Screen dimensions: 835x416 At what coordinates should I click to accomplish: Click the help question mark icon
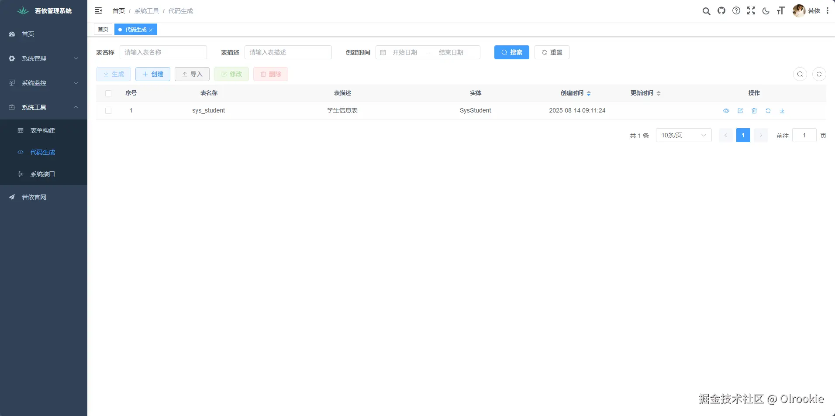pyautogui.click(x=736, y=11)
